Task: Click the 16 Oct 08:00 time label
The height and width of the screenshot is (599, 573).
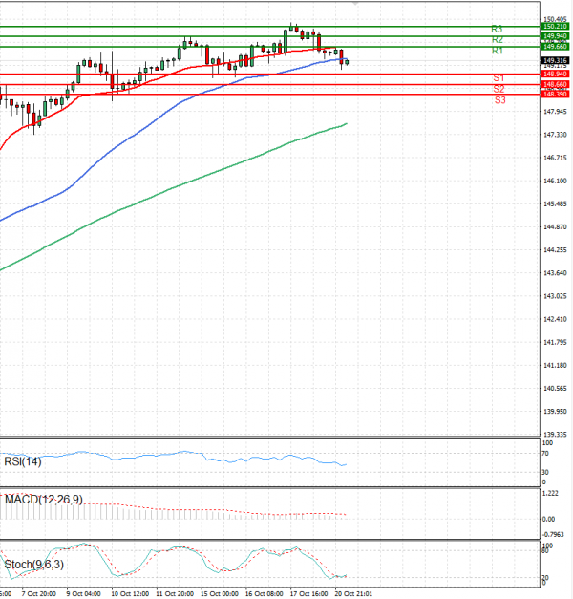Action: (264, 594)
